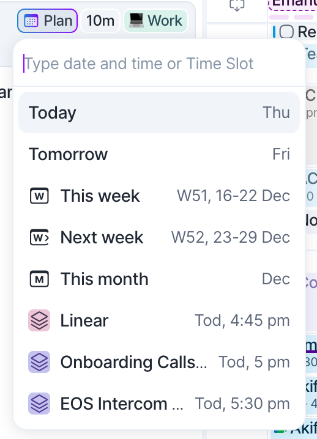Click the This week 'W' icon

tap(39, 196)
